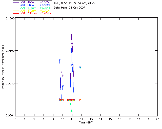Click the x-axis tick label 8
Screen dimensions: 162x129
(x=44, y=119)
